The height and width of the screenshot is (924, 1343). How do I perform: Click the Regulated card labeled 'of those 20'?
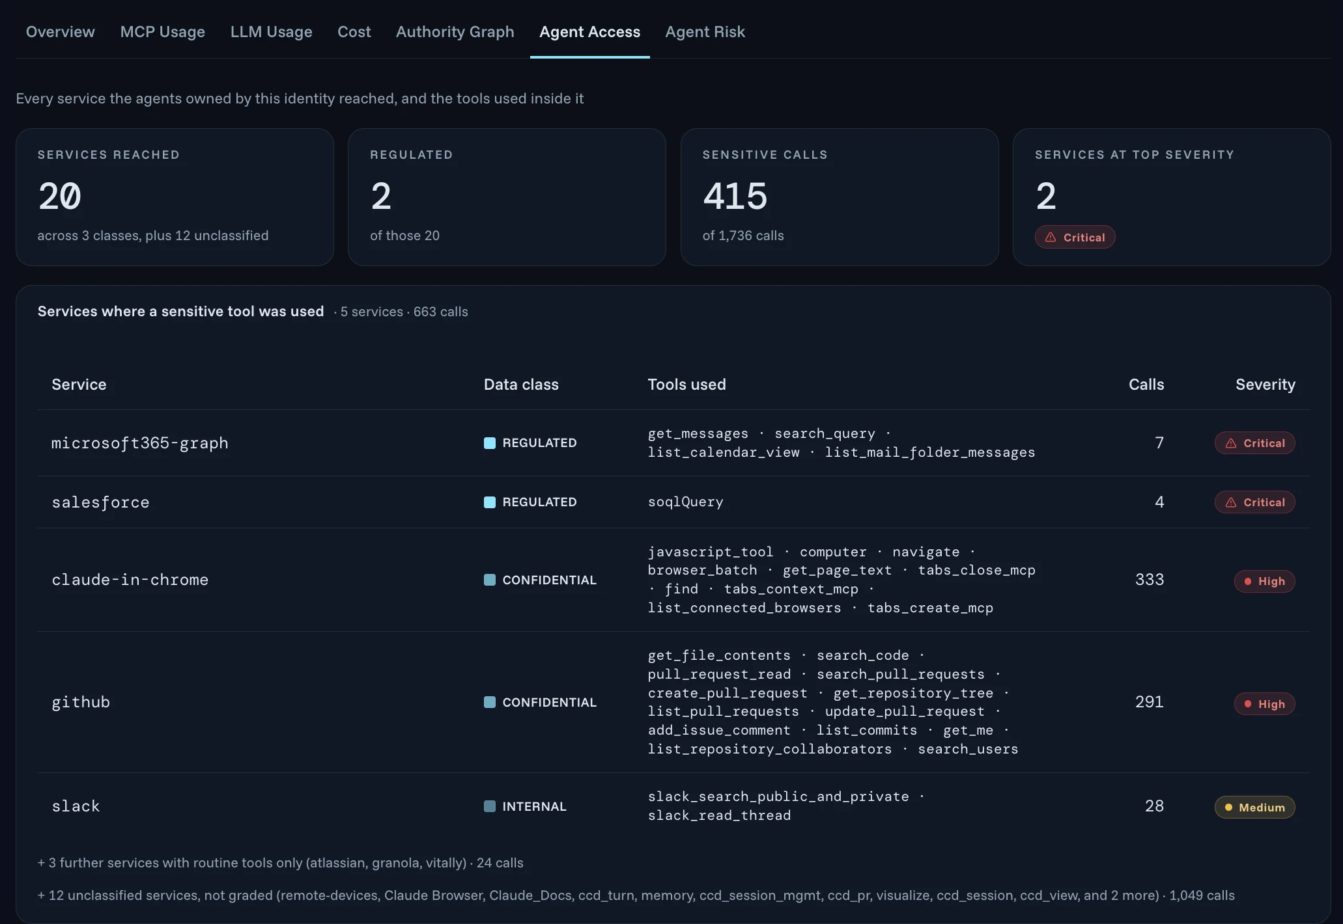click(x=507, y=197)
